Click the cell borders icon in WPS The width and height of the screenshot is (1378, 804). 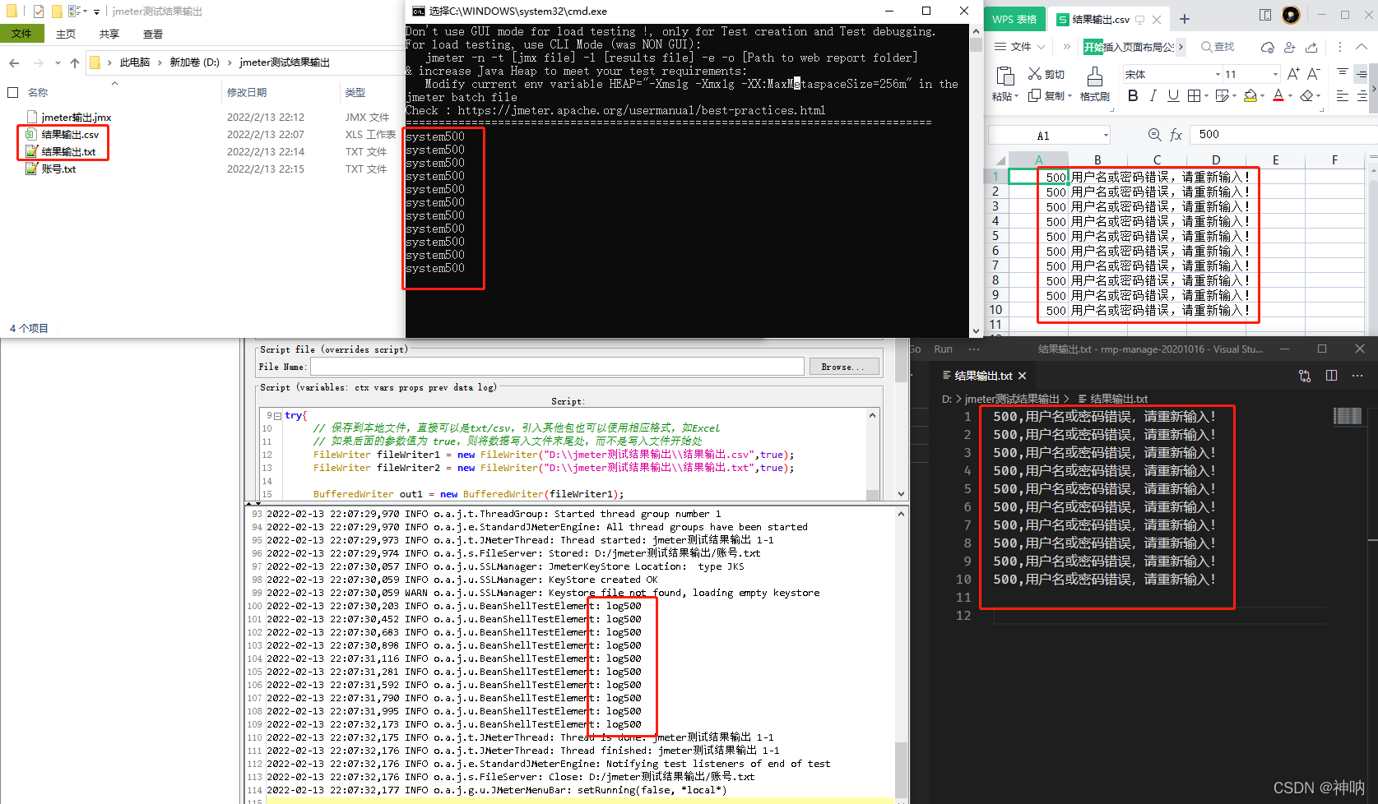[1195, 96]
